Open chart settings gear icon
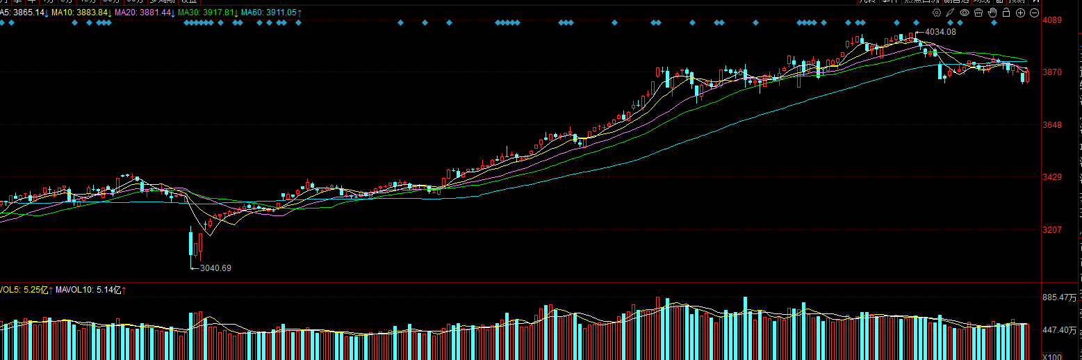This screenshot has width=1082, height=360. pos(937,13)
